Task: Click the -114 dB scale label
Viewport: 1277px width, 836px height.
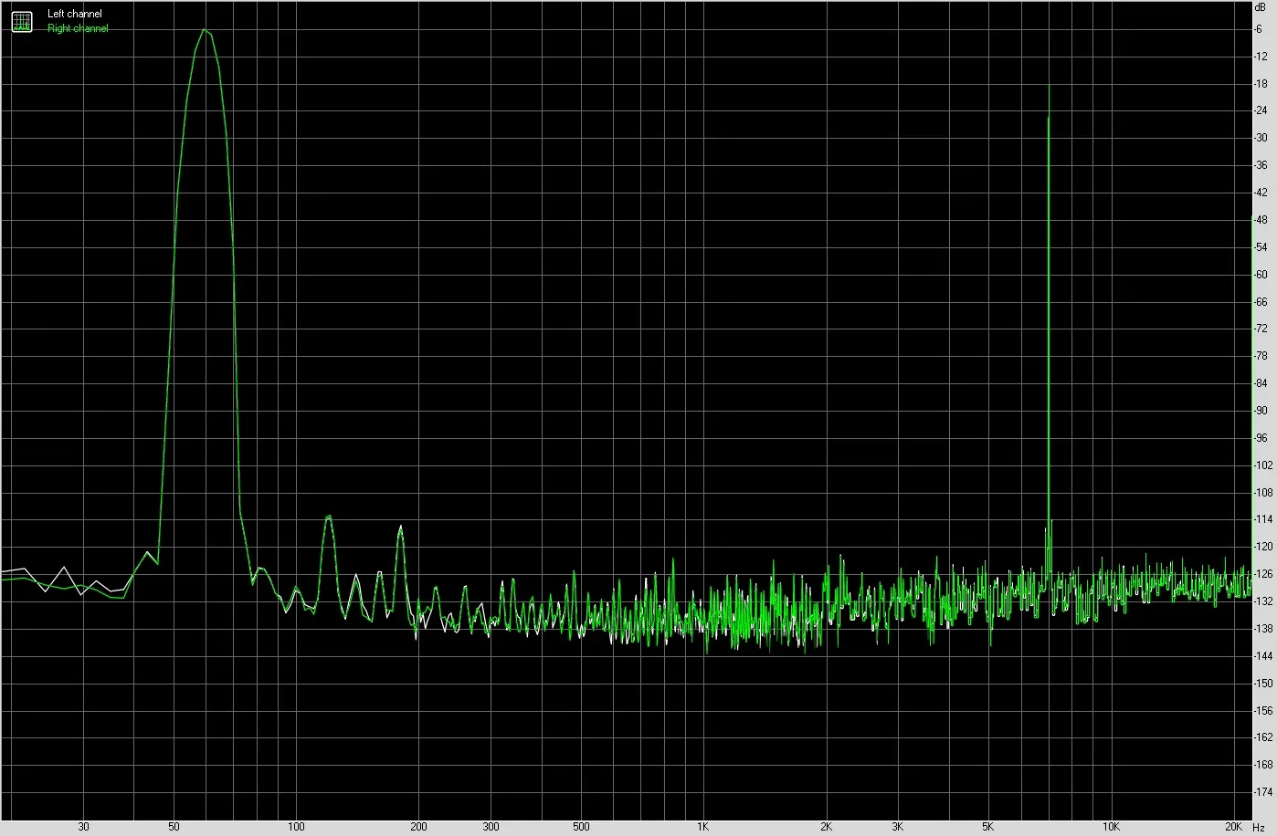Action: point(1263,520)
